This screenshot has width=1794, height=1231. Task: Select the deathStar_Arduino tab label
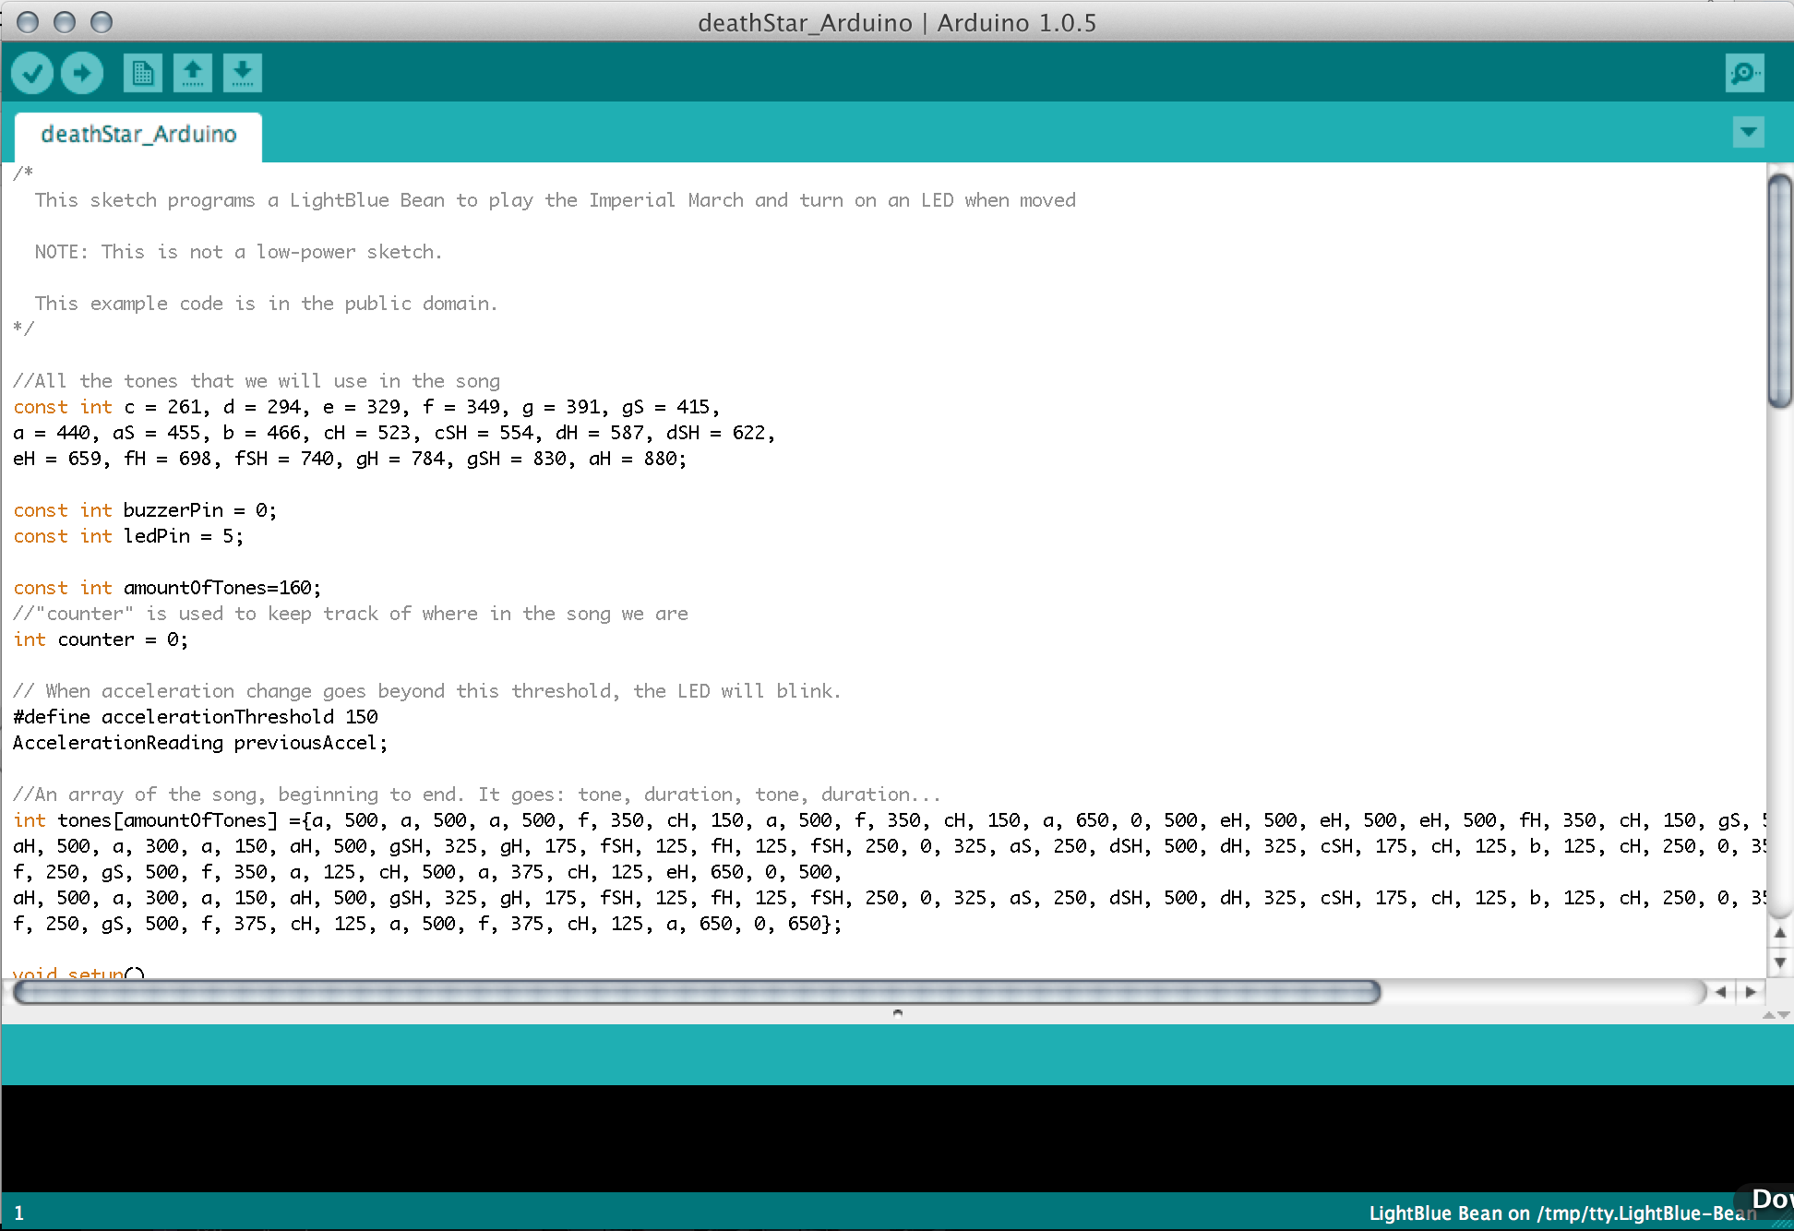[x=138, y=132]
